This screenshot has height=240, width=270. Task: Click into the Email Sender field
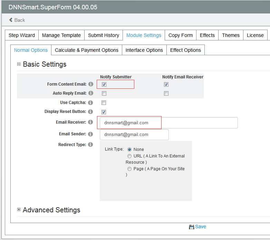(134, 135)
